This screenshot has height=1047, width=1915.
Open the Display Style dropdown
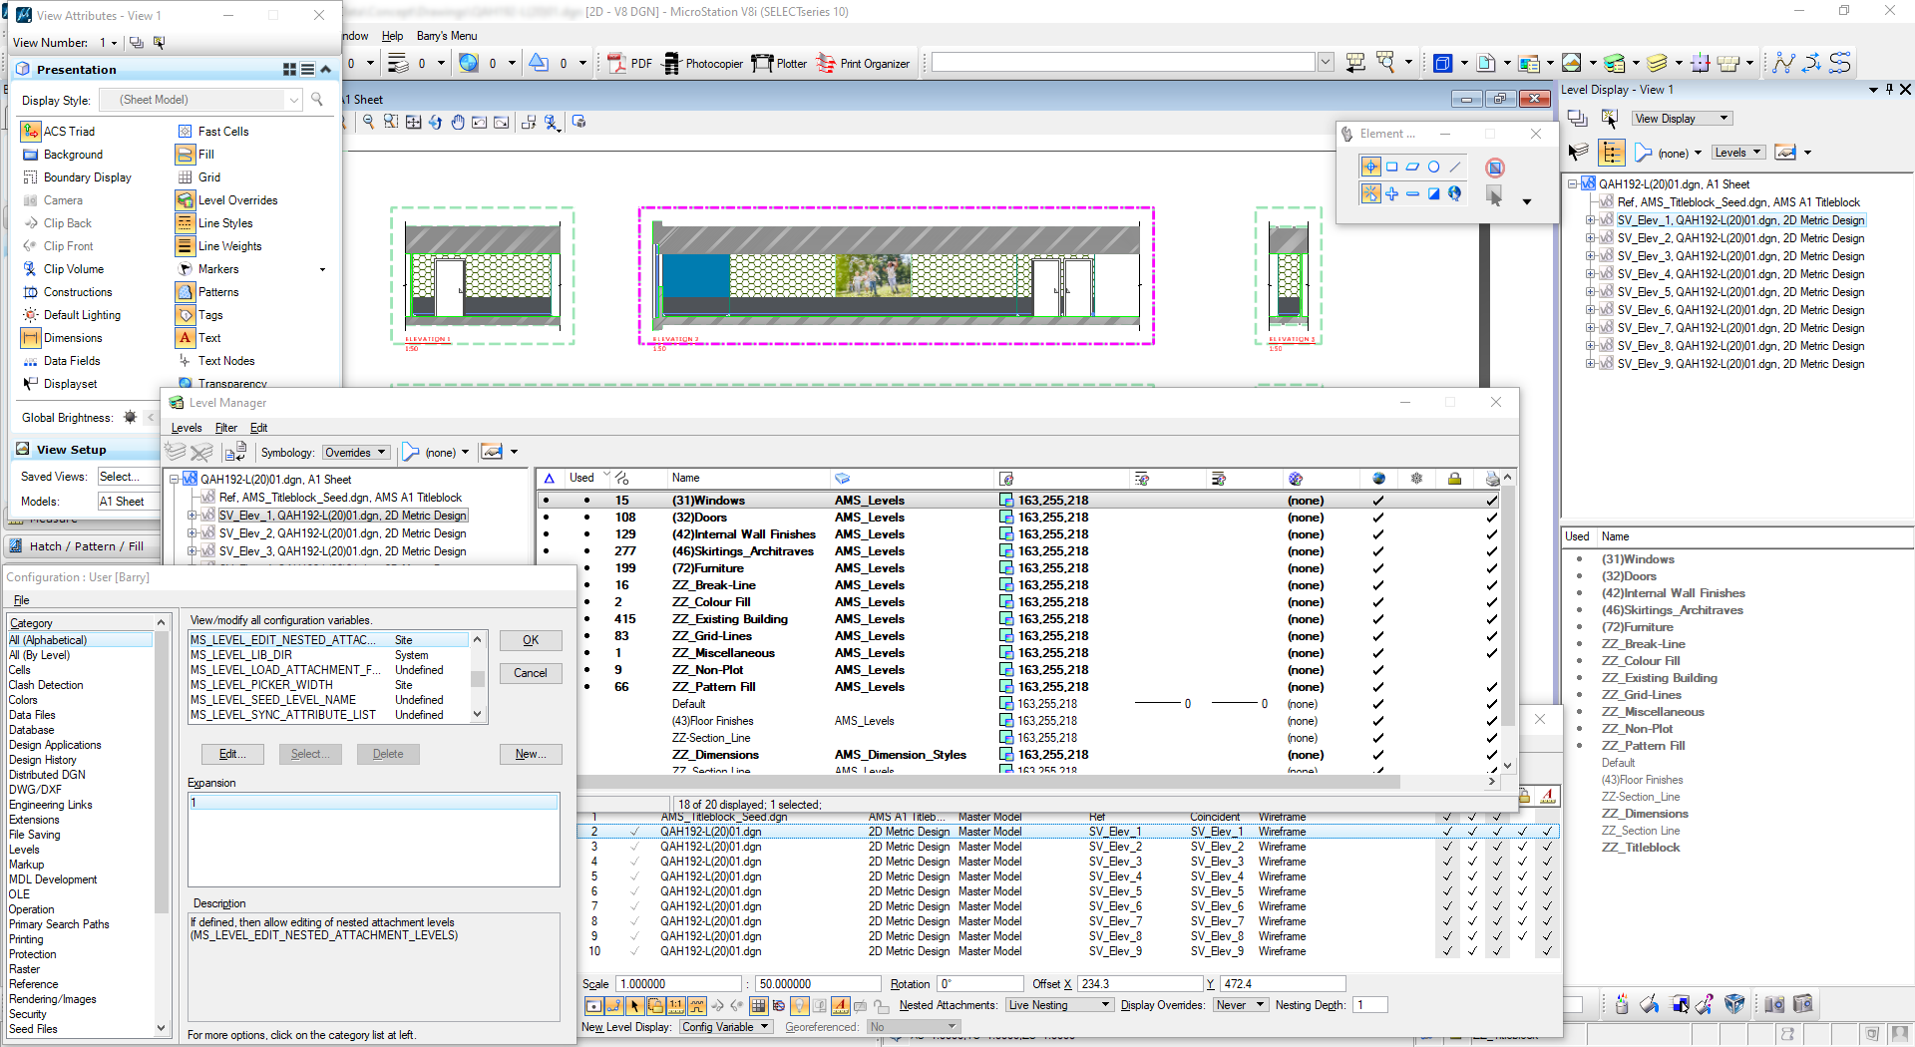[x=293, y=100]
